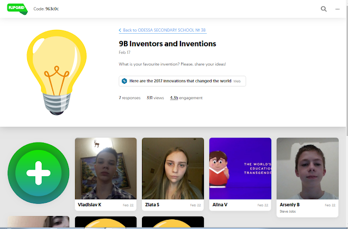
Task: Open Alina V's video response
Action: (240, 169)
